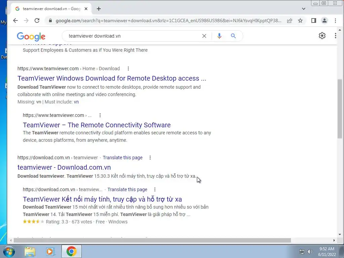Open the Chrome side panel

313,20
